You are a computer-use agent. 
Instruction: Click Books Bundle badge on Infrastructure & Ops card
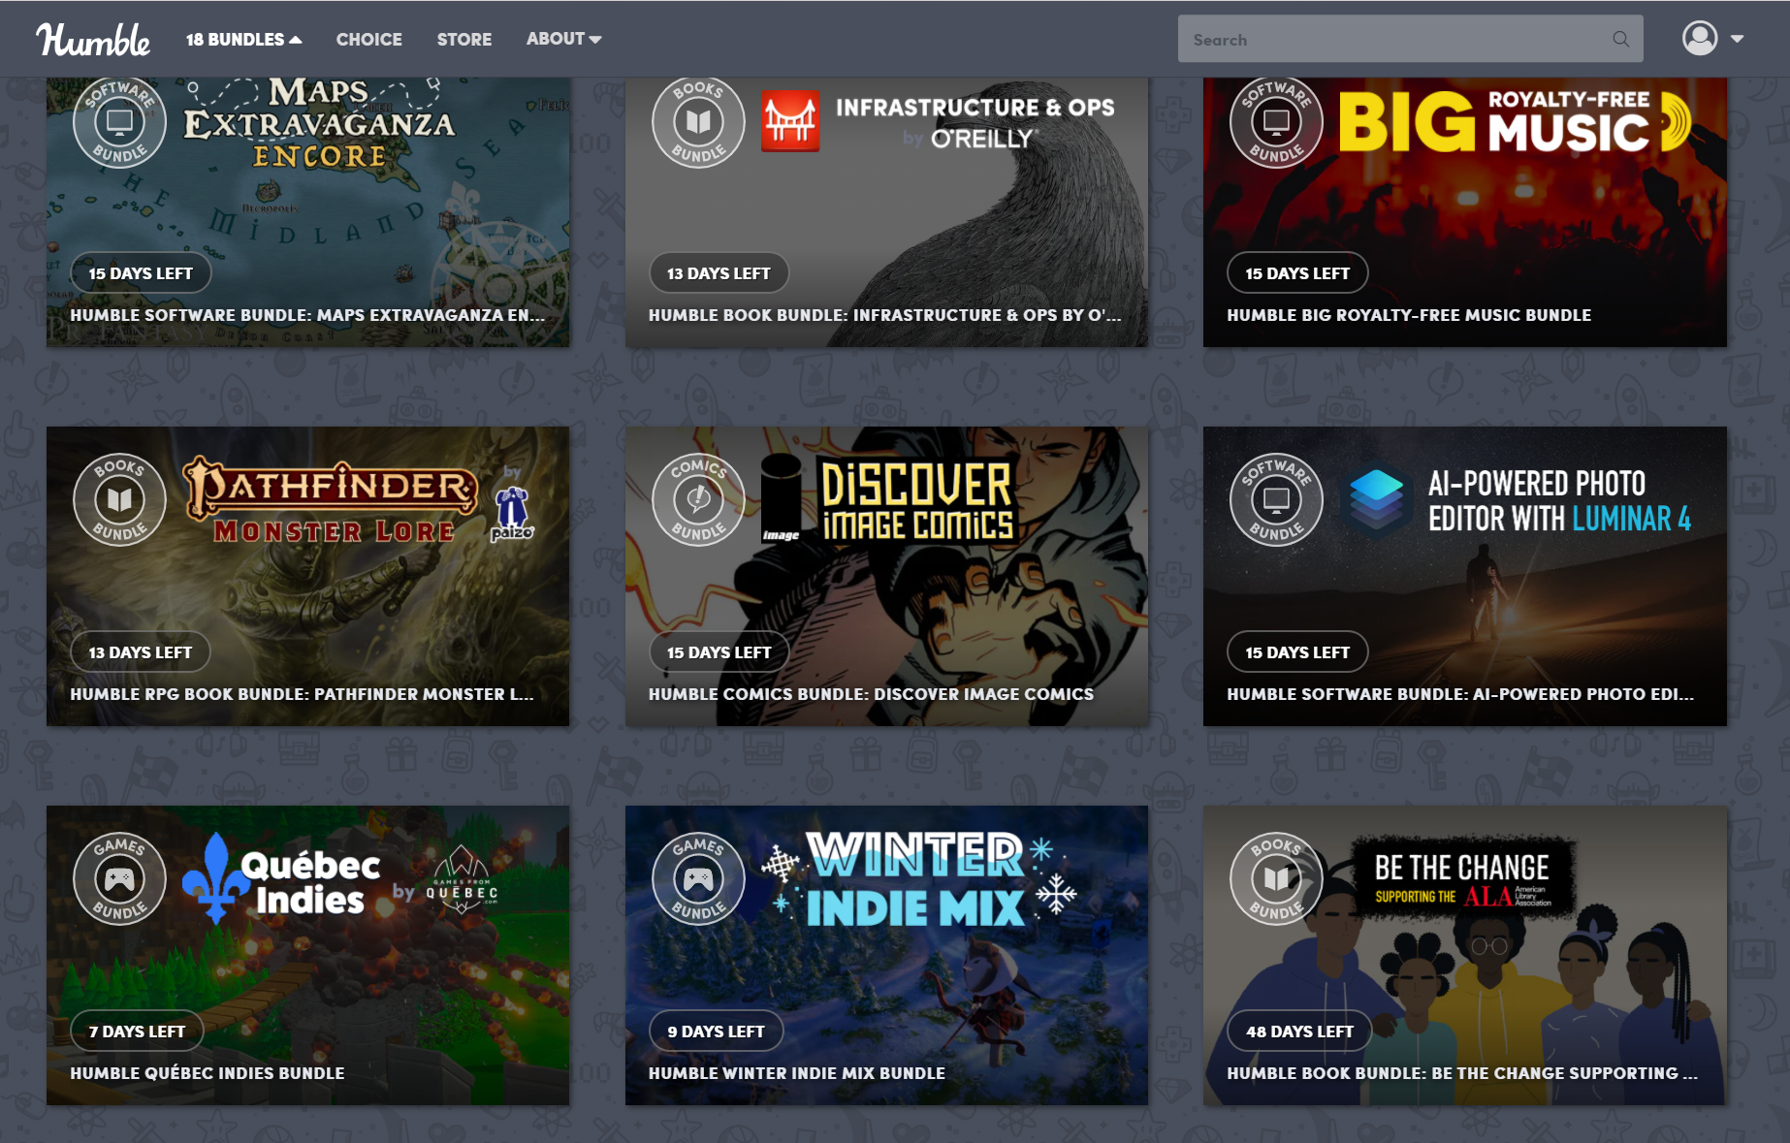pos(698,121)
